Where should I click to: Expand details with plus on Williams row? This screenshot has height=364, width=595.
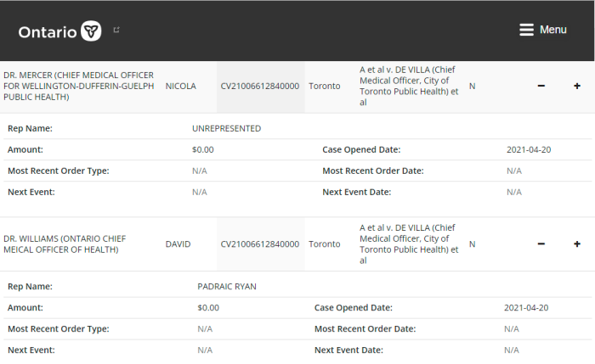click(577, 244)
